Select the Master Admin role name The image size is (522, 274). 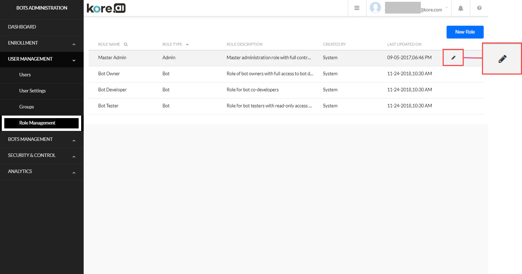click(x=112, y=57)
